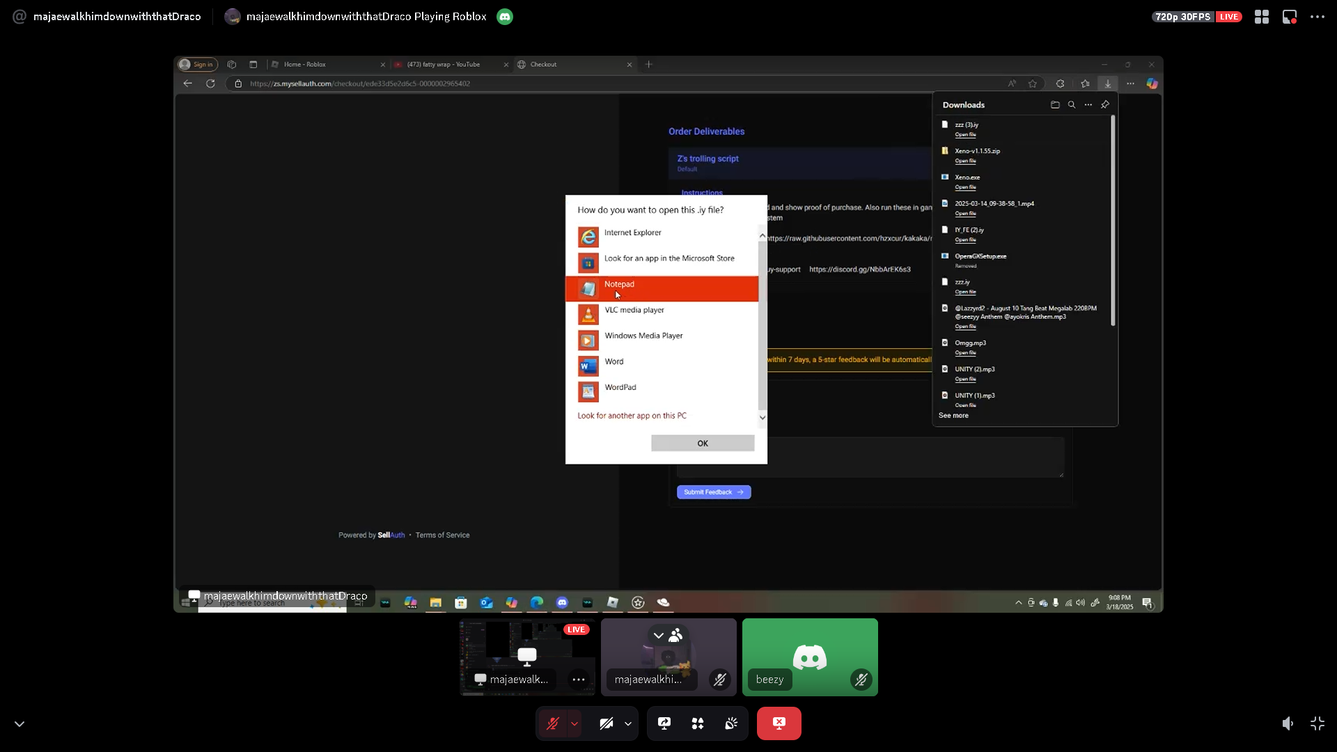The width and height of the screenshot is (1337, 752).
Task: Choose Notepad to open the .iy file
Action: tap(662, 288)
